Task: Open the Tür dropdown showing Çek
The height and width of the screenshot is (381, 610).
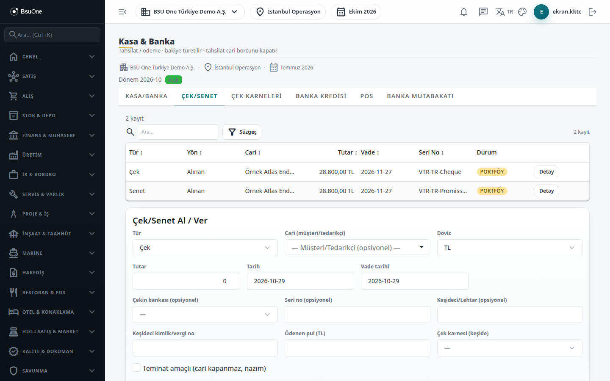Action: coord(205,248)
